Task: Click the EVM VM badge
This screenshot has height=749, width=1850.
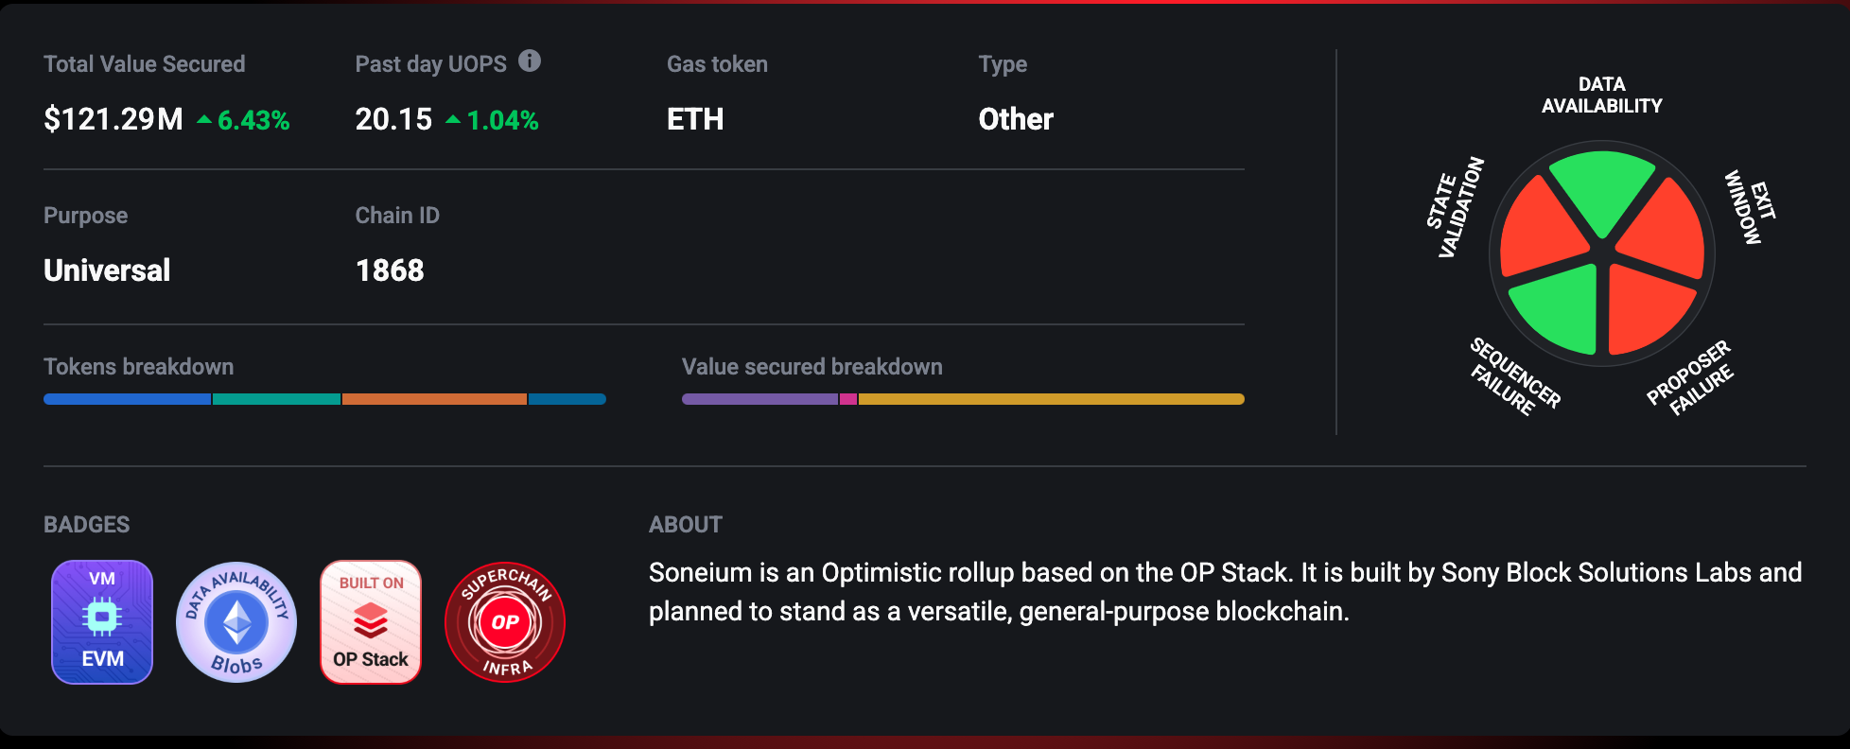Action: (x=102, y=621)
